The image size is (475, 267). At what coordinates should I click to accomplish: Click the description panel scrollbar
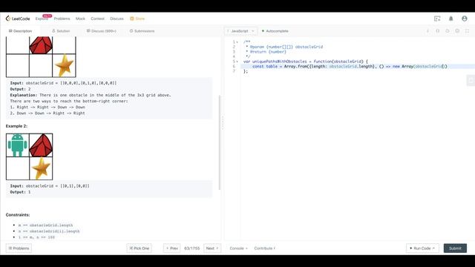coord(220,142)
